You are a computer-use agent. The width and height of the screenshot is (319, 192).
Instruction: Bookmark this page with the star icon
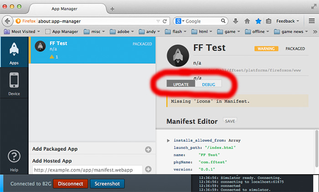coord(258,21)
